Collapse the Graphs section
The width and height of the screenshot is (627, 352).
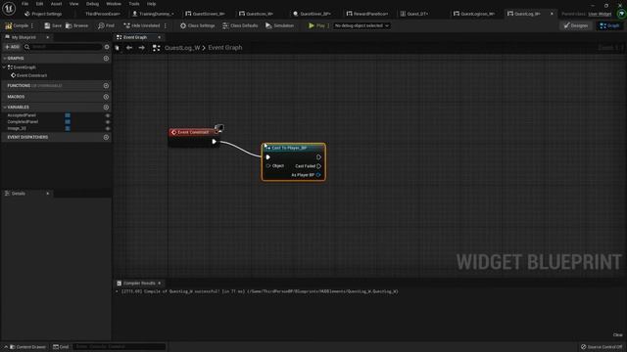4,59
